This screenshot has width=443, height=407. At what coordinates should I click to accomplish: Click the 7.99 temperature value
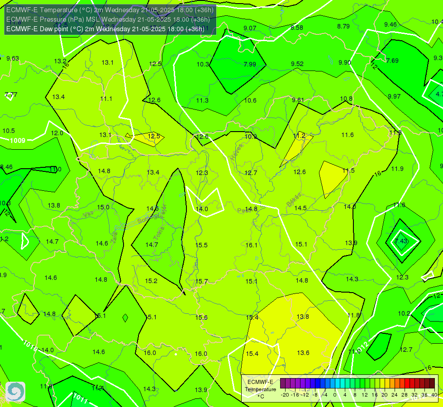click(250, 64)
